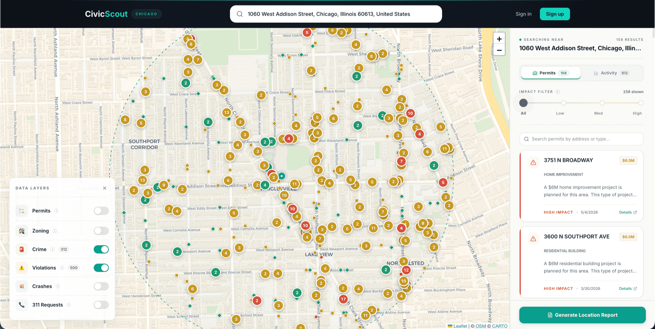Screen dimensions: 655x329
Task: Click the red cluster marker labeled 17
Action: [x=343, y=299]
